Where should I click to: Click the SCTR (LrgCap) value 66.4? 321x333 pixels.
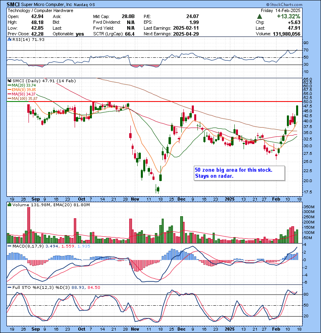click(x=130, y=34)
